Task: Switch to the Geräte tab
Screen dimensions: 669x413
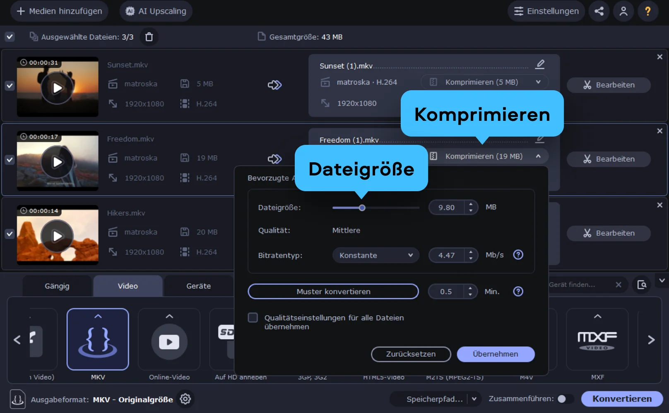Action: pyautogui.click(x=199, y=286)
